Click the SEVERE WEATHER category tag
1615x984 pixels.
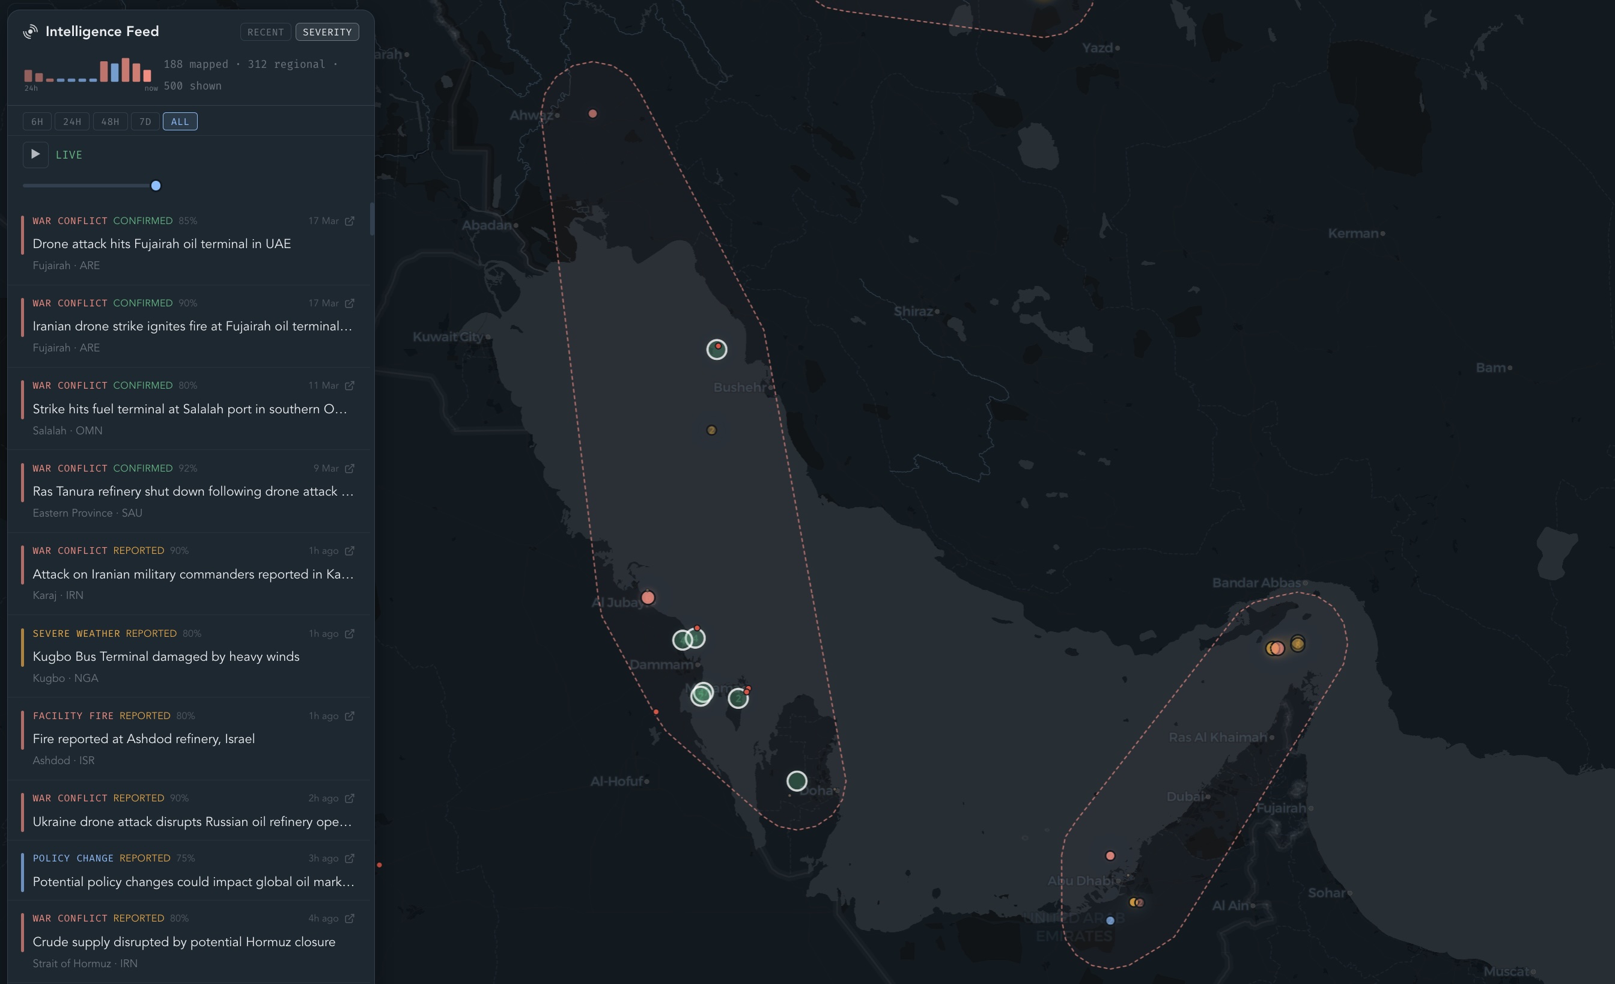(77, 634)
